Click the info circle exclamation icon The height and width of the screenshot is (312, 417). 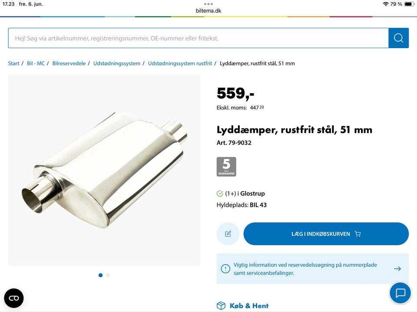225,269
